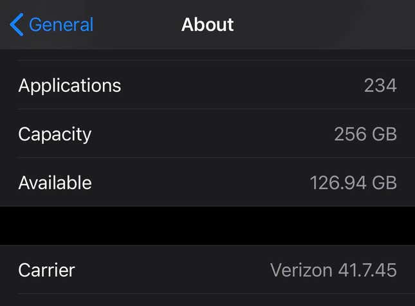Click divider line between Capacity and Available
Screen dimensions: 415x306
[216, 157]
